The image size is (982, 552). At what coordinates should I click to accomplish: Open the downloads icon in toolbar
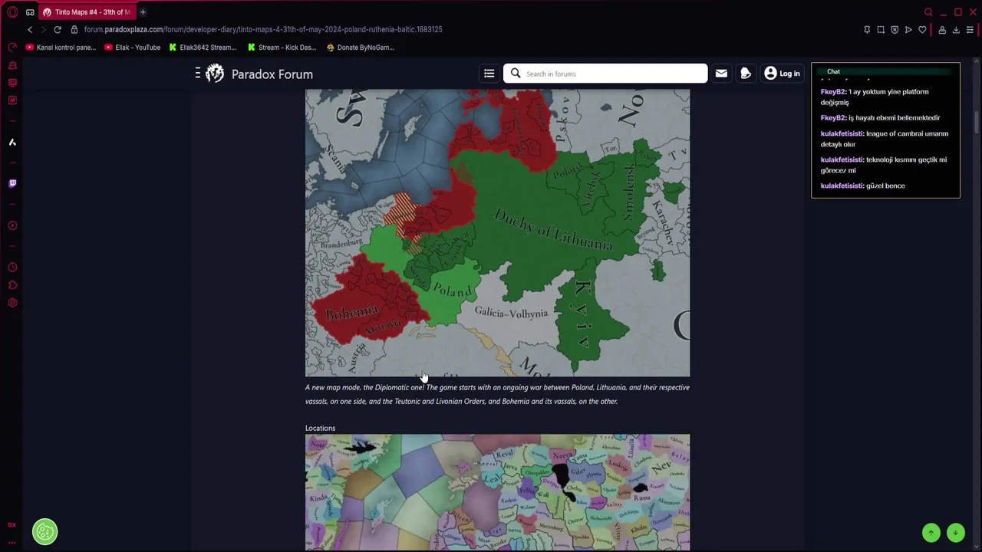coord(956,30)
